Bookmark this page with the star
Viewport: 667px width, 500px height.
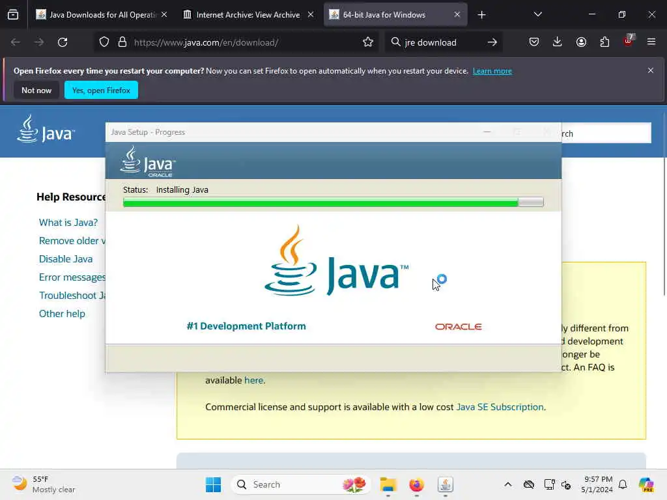point(368,42)
